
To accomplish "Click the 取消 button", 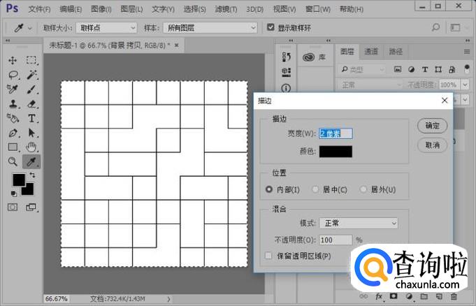I will pyautogui.click(x=432, y=145).
